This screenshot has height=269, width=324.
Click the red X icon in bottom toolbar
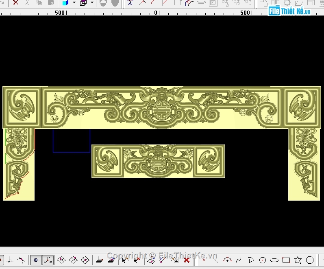click(x=187, y=260)
